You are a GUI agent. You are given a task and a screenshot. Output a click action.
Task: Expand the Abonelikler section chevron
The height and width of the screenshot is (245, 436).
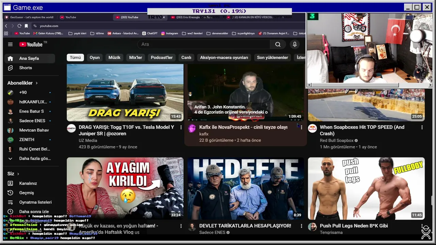point(37,83)
